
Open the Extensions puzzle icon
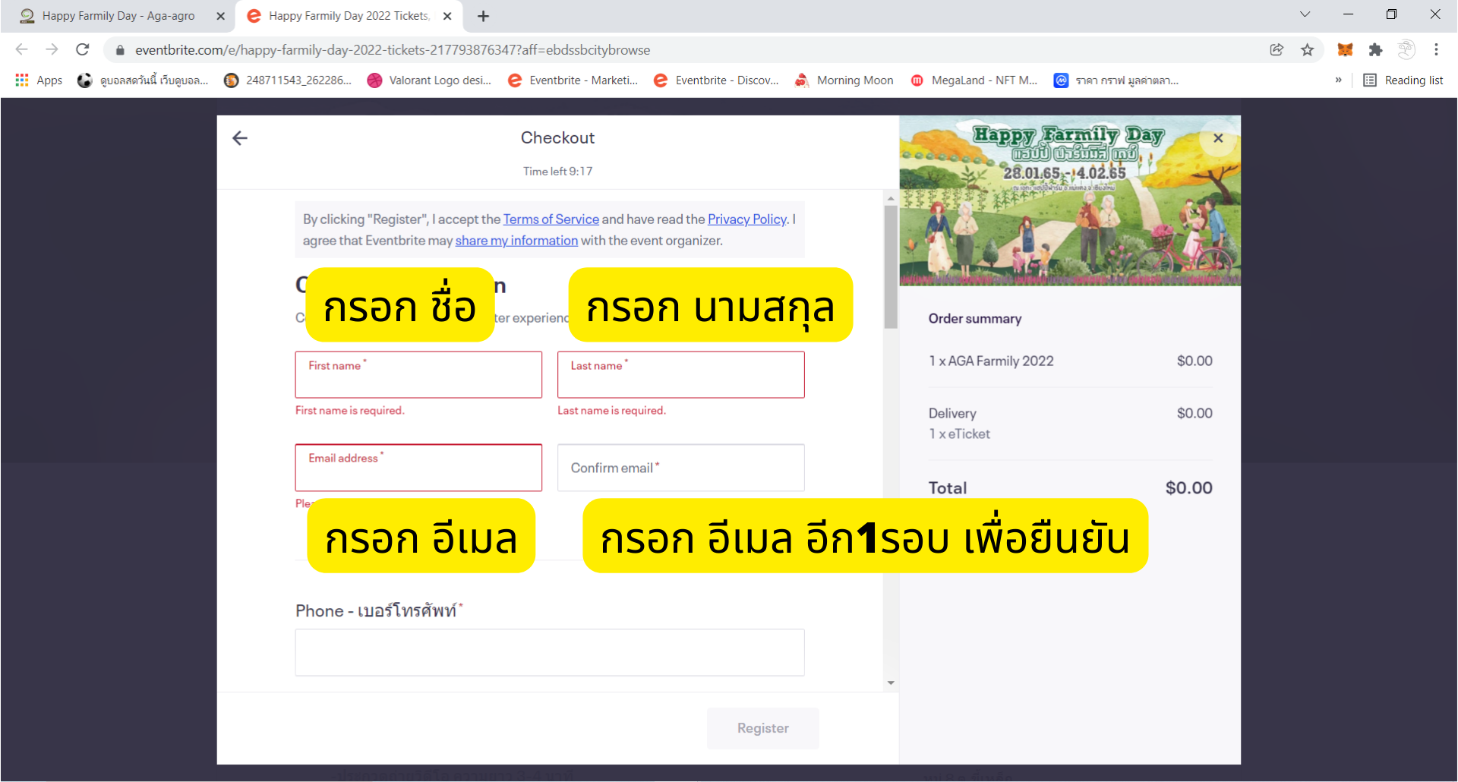click(1375, 50)
